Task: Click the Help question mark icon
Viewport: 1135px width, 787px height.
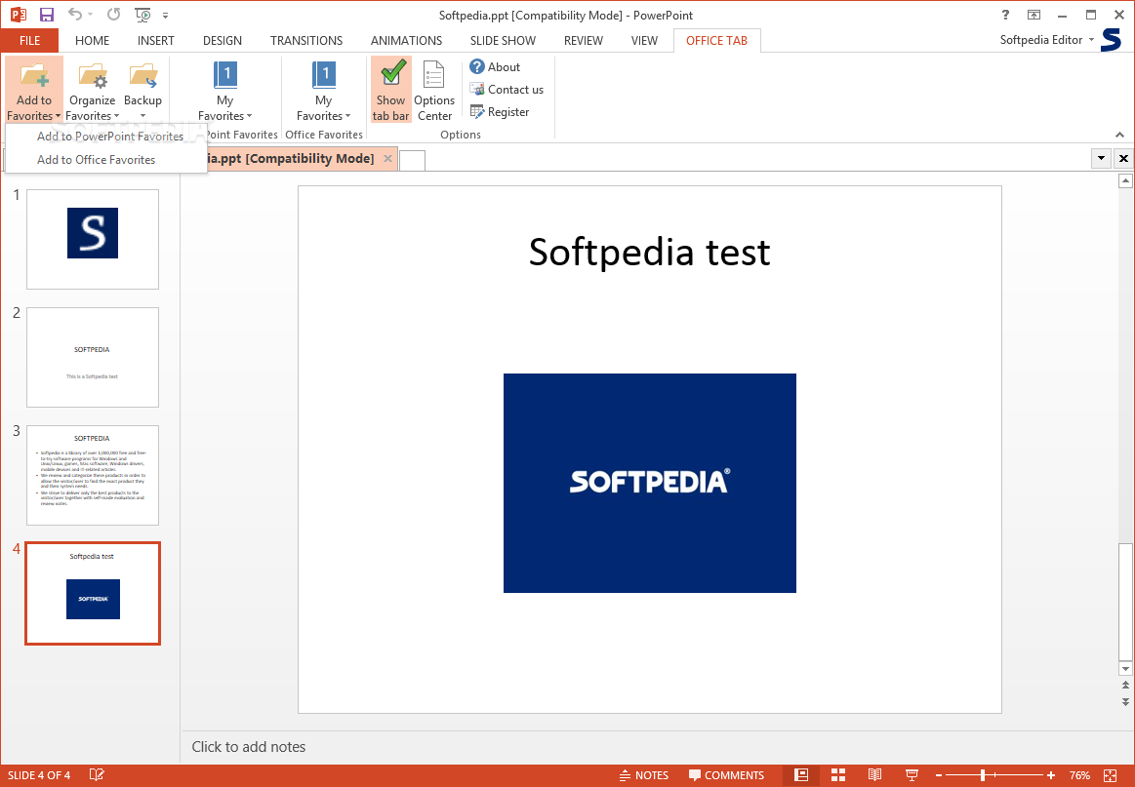Action: [1005, 15]
